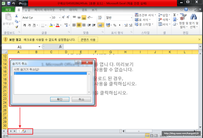Open 정렬 및 필터 sort and filter
203x138 pixels.
tap(183, 21)
